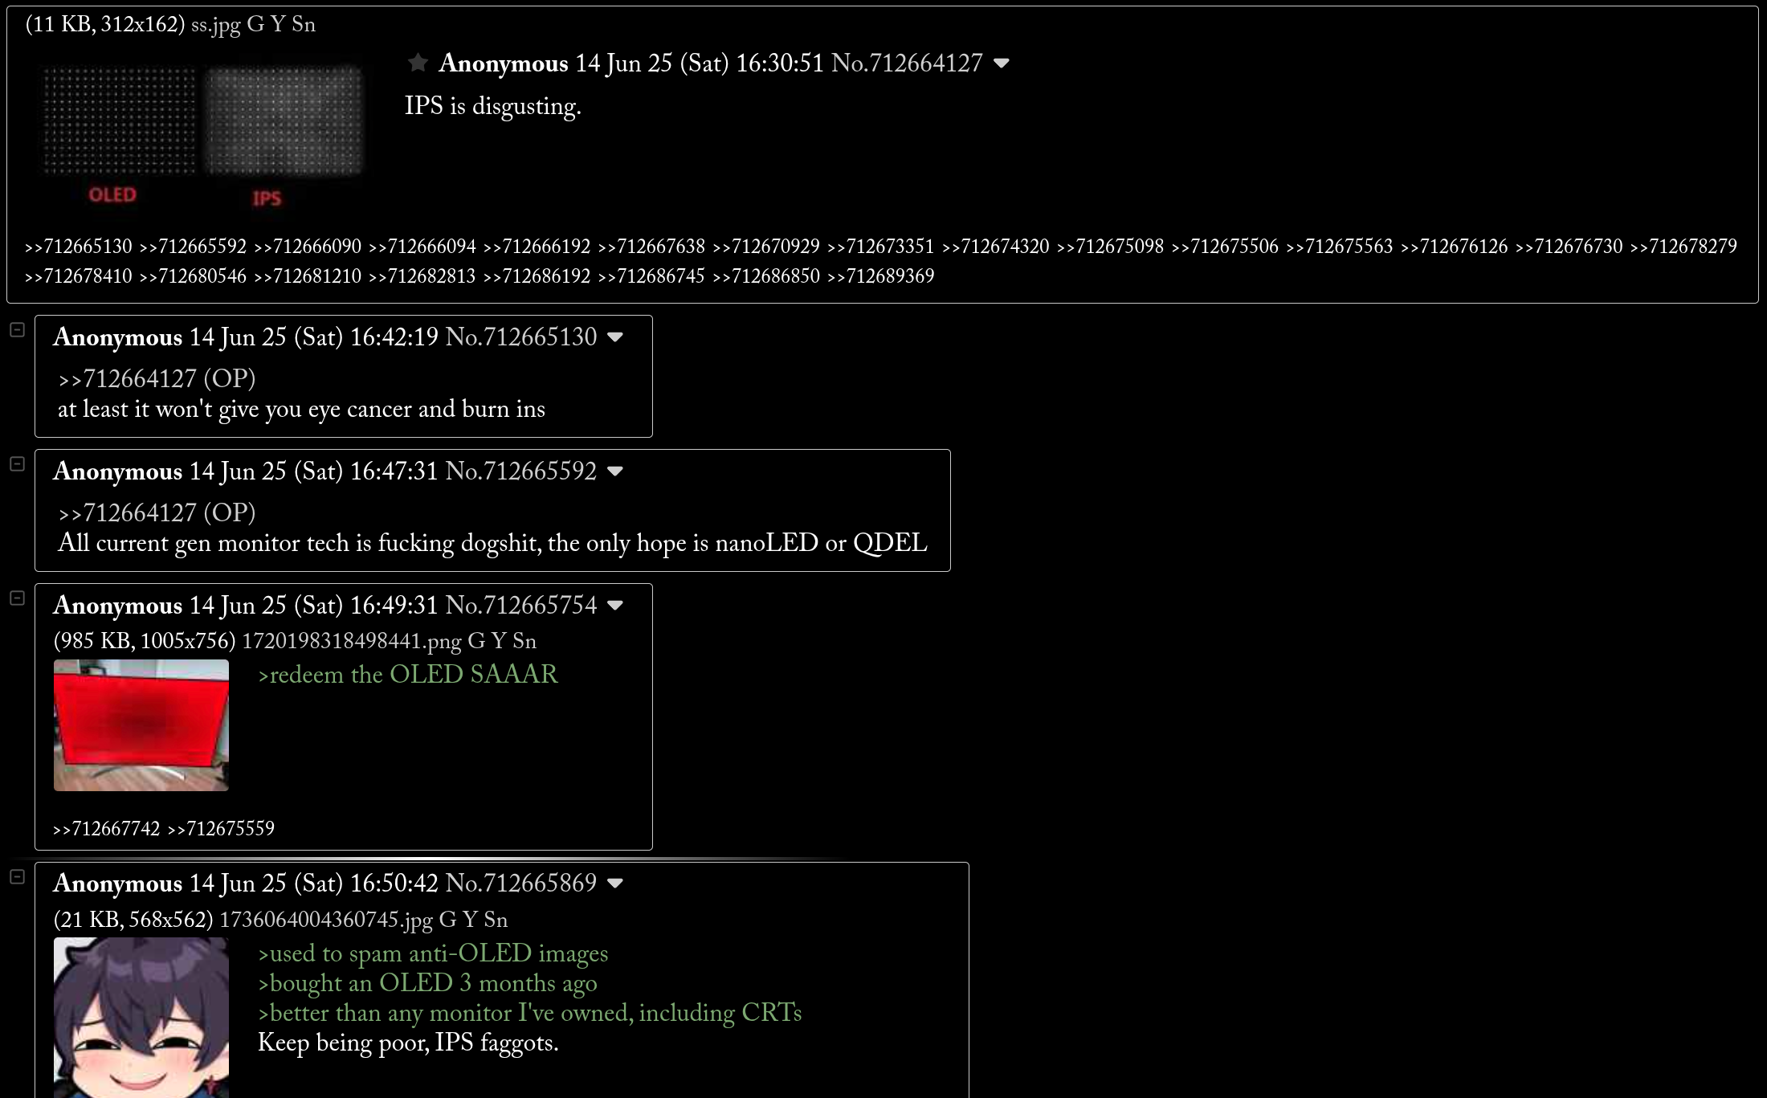Open the post menu arrow for No.712665130
This screenshot has width=1767, height=1098.
pos(615,337)
